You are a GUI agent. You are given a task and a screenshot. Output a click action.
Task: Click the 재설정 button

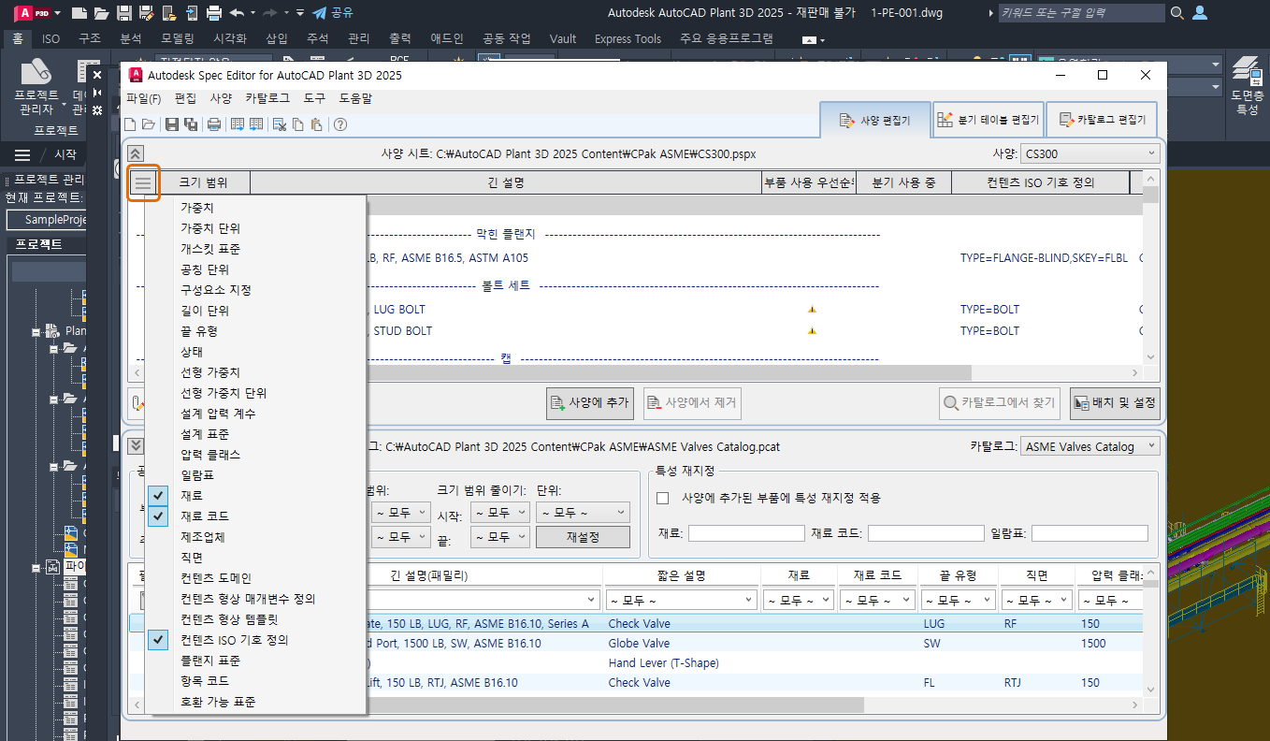[583, 537]
